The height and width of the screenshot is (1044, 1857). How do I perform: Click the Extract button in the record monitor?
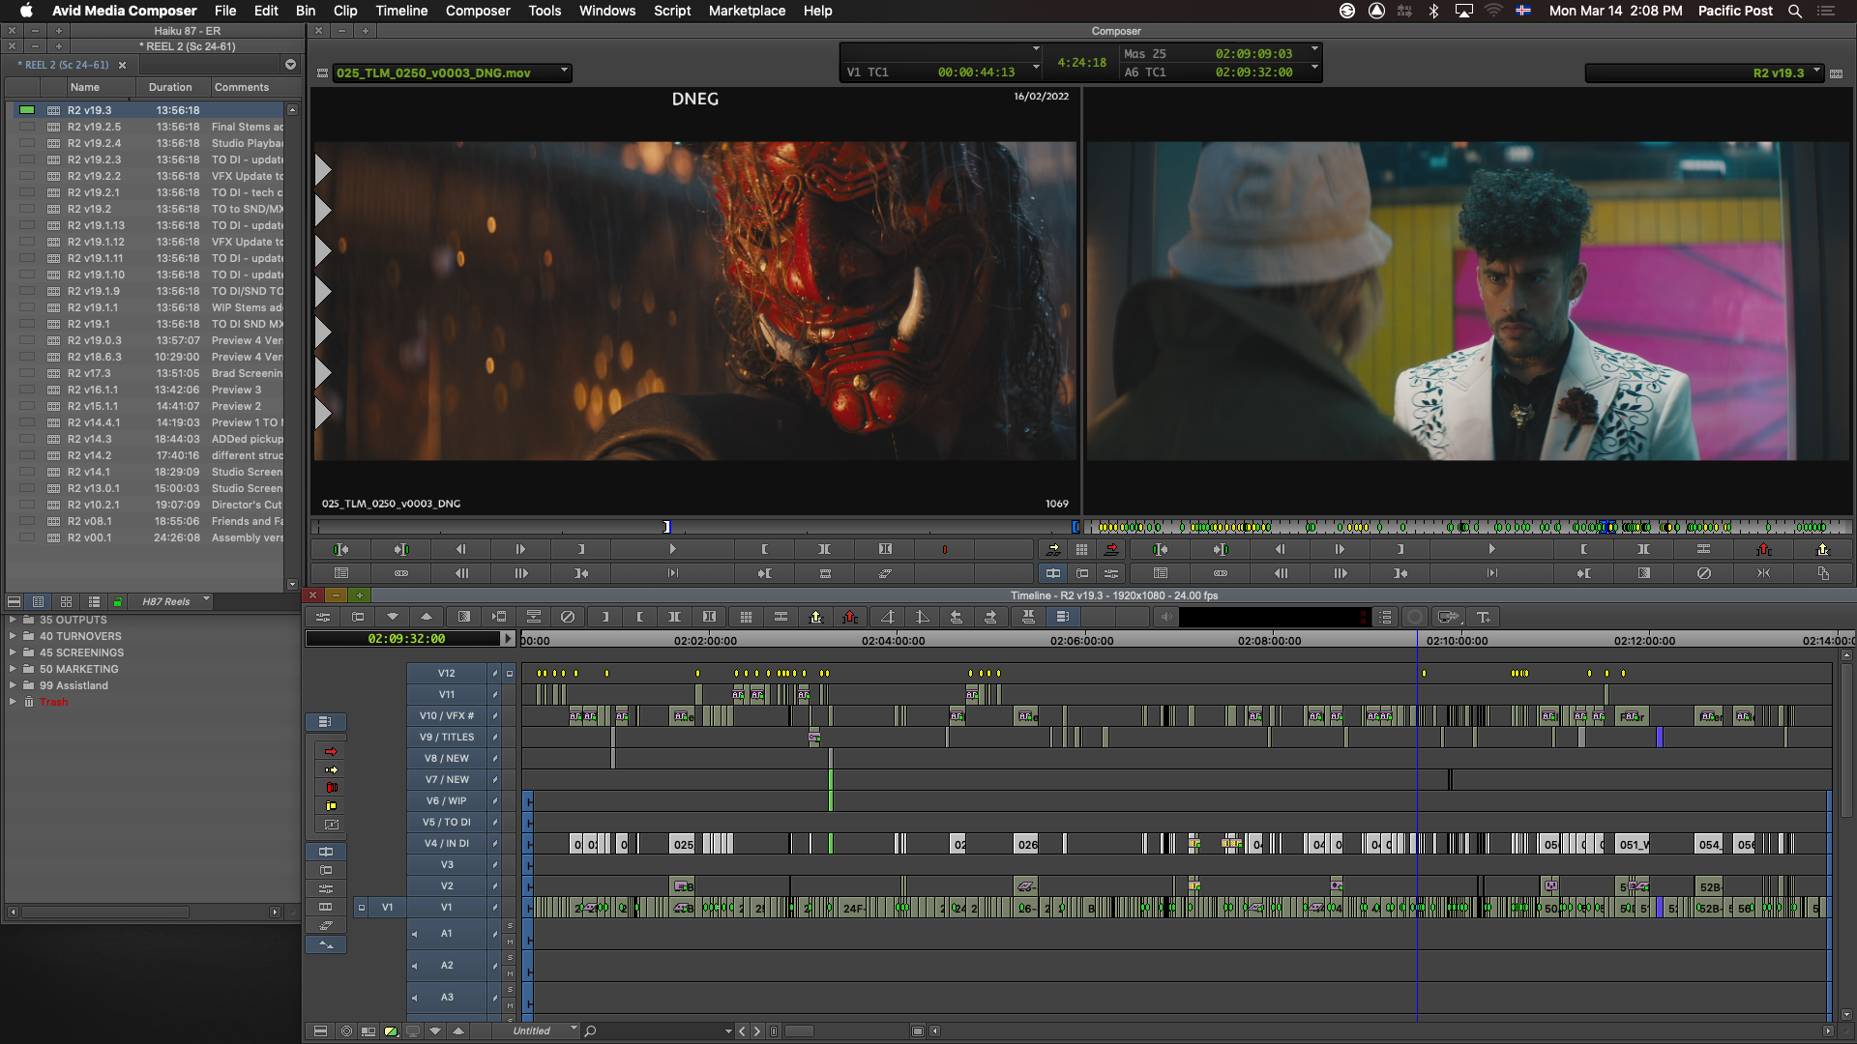[x=1823, y=549]
